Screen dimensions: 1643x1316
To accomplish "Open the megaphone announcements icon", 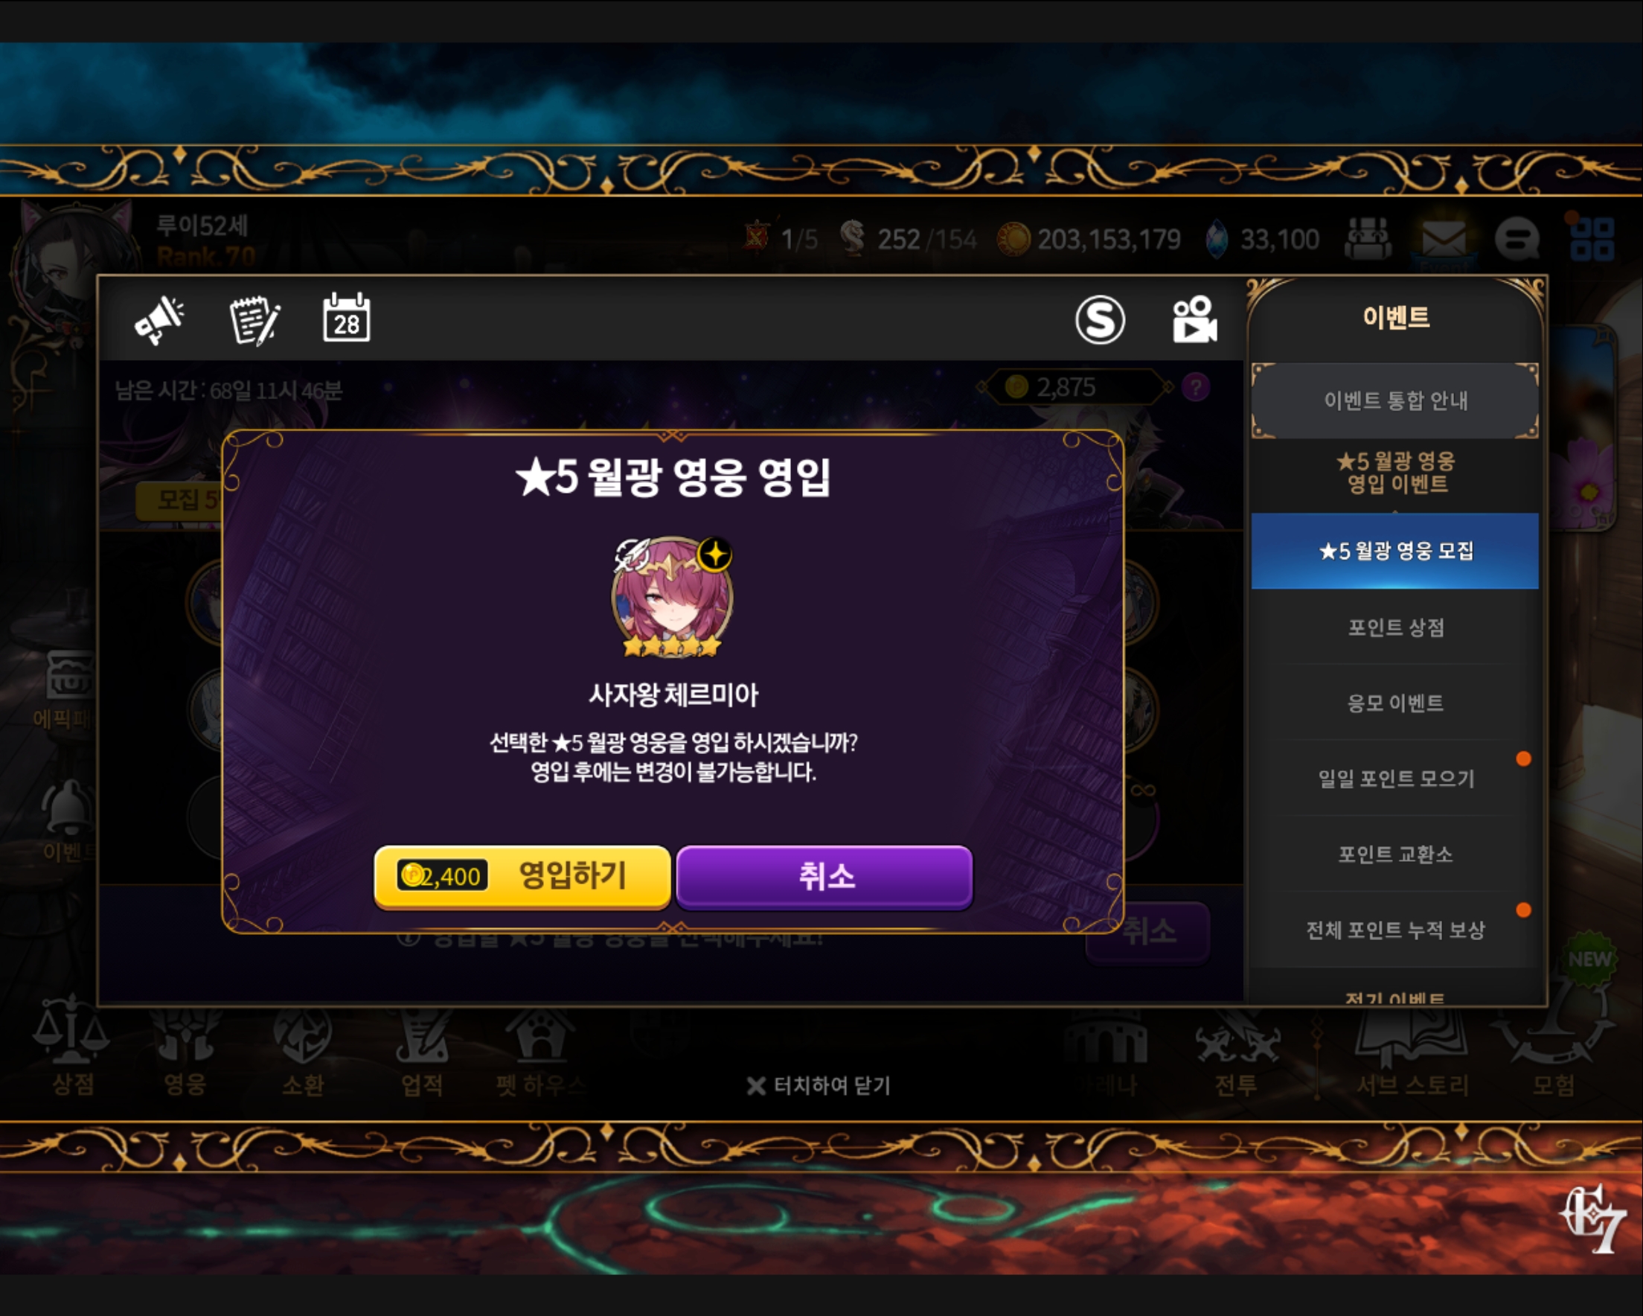I will point(159,319).
